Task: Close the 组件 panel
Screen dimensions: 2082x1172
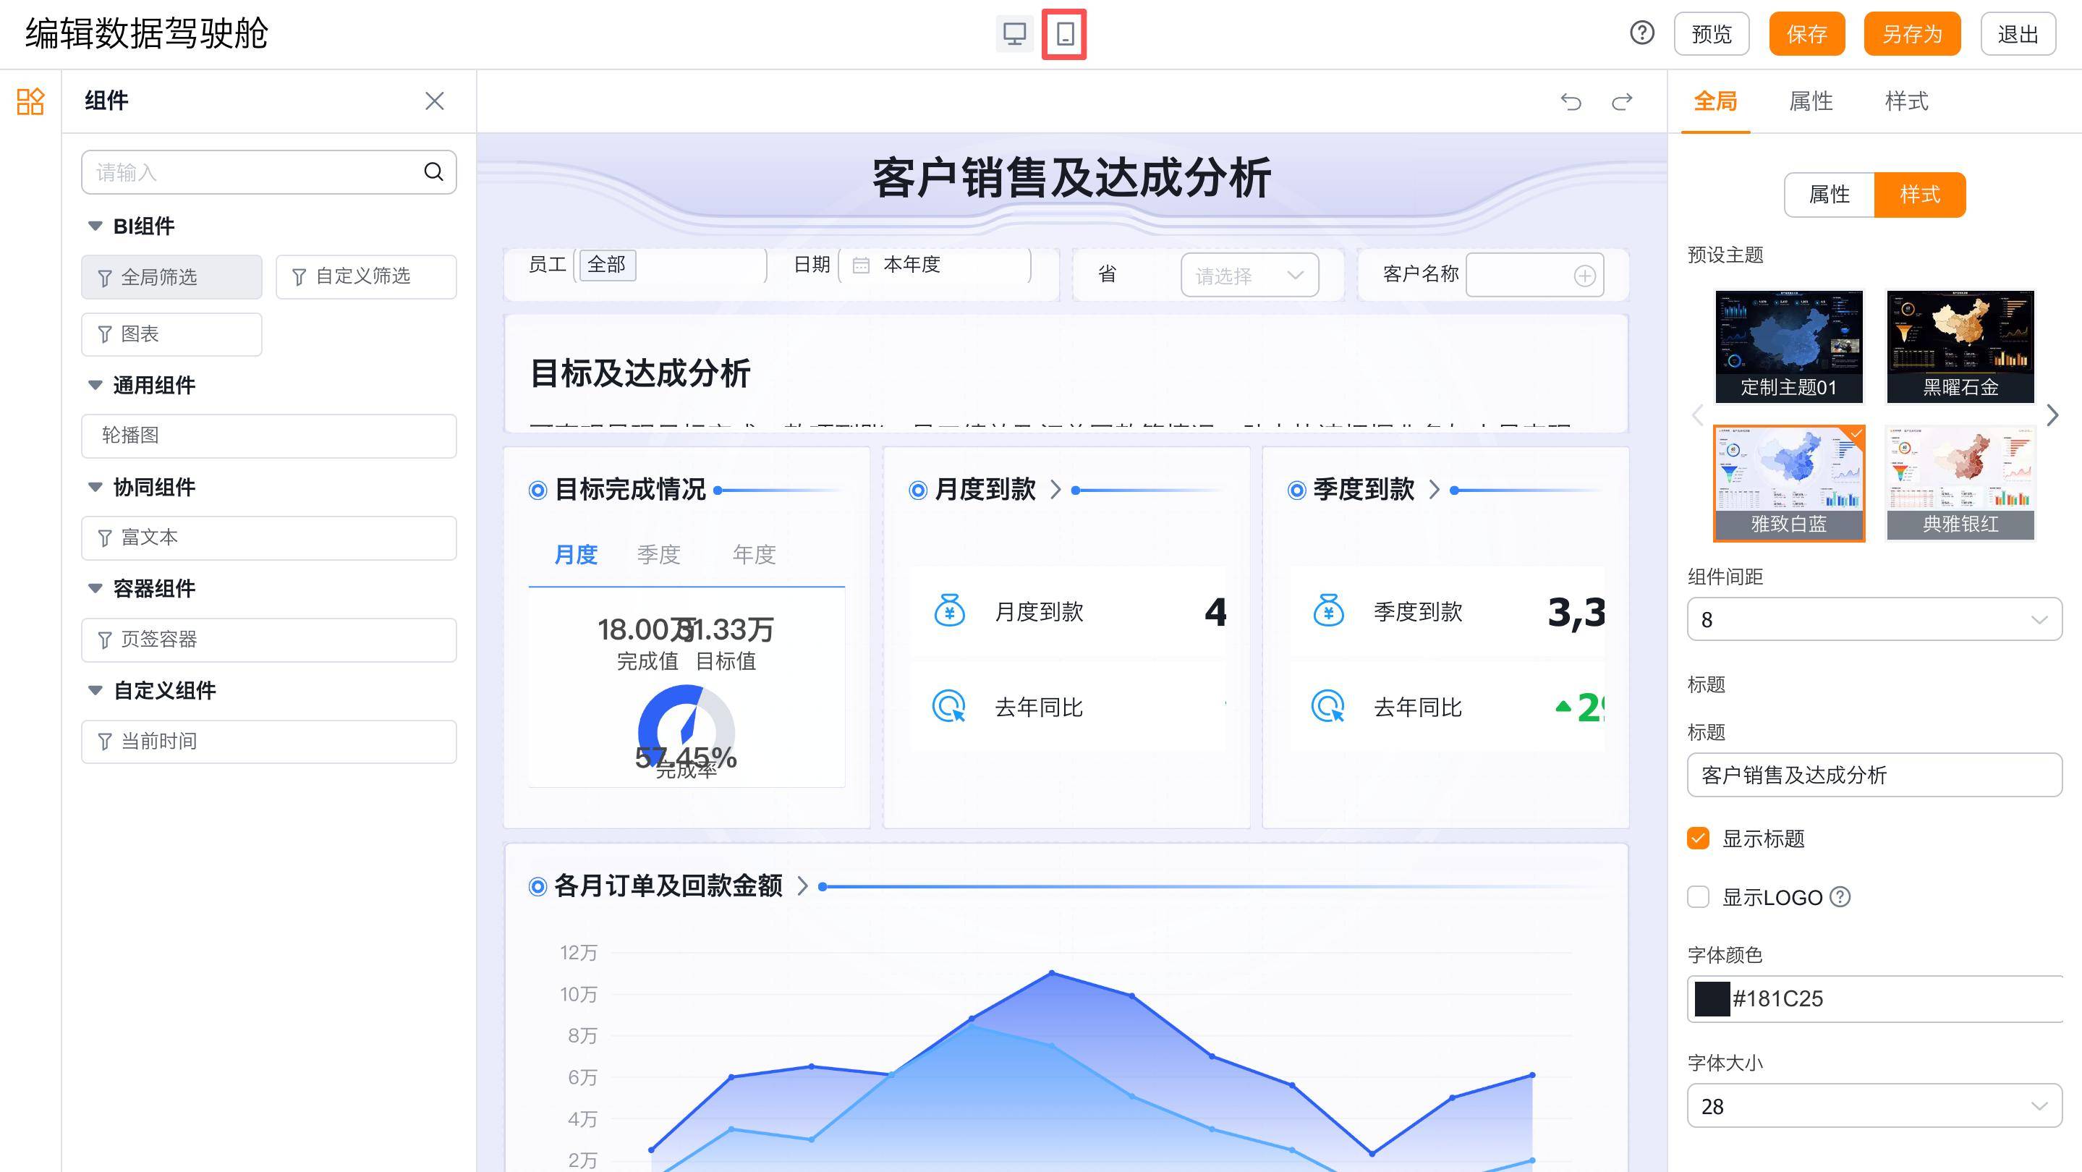Action: pos(434,101)
